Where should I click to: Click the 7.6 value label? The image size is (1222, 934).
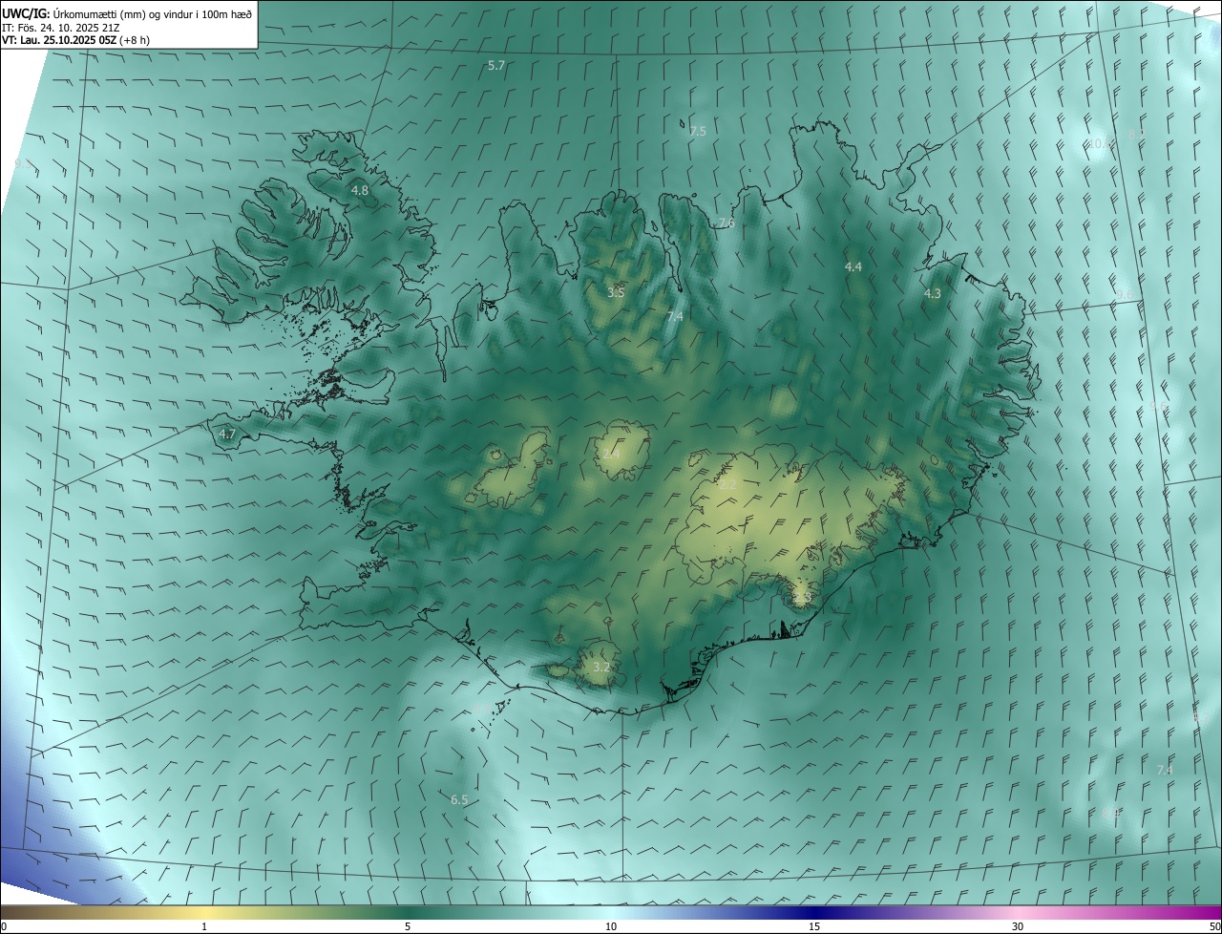click(x=727, y=223)
